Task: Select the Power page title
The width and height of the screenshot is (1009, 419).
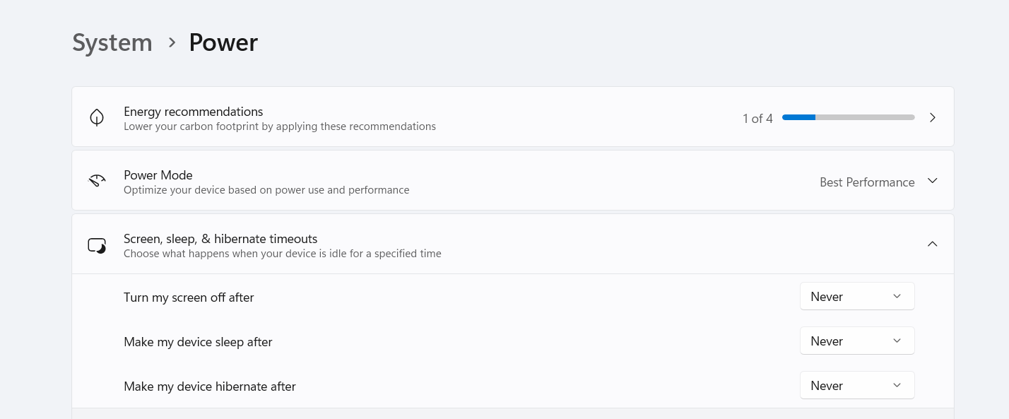Action: point(223,42)
